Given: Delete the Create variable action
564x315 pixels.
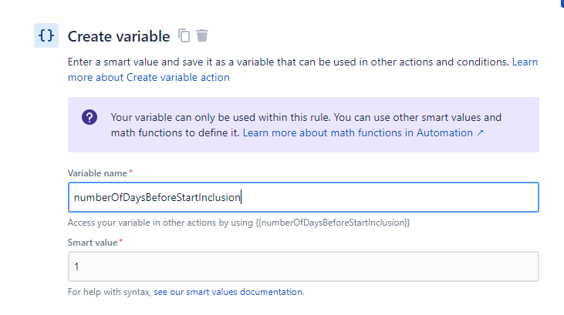Looking at the screenshot, I should pyautogui.click(x=202, y=35).
